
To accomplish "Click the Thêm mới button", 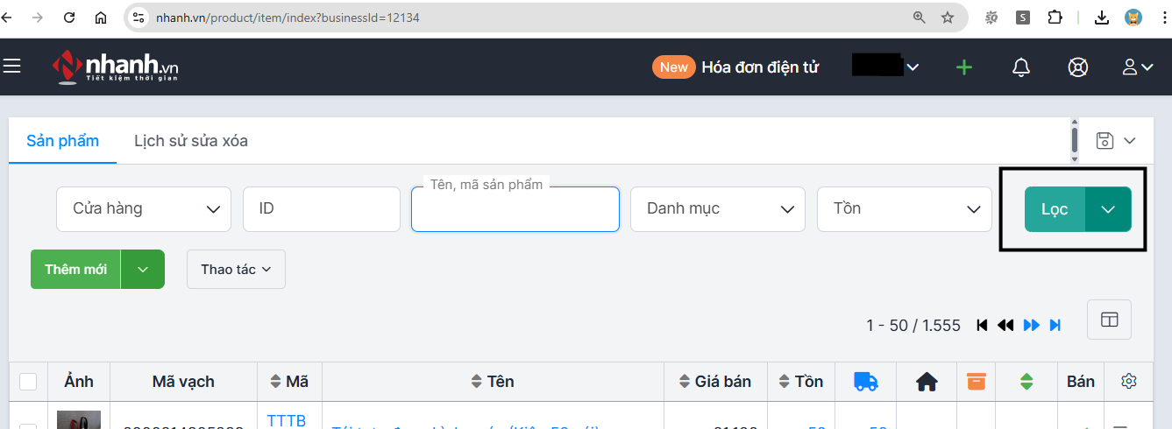I will [75, 270].
